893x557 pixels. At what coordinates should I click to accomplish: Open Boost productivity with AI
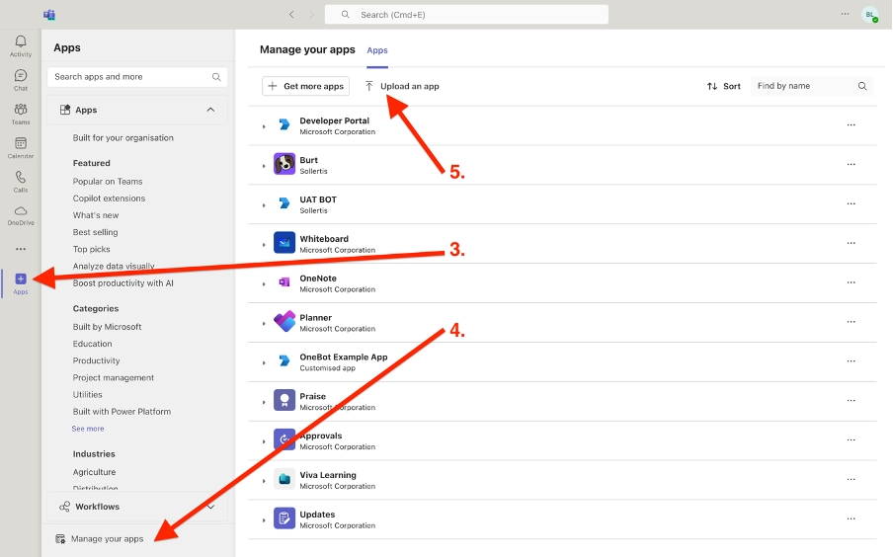coord(123,283)
